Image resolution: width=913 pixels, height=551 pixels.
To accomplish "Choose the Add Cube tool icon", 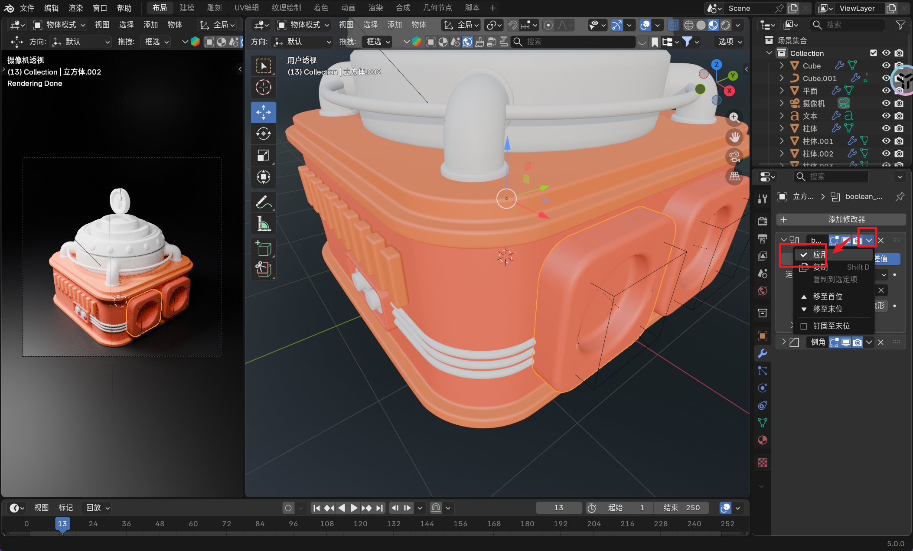I will click(263, 249).
